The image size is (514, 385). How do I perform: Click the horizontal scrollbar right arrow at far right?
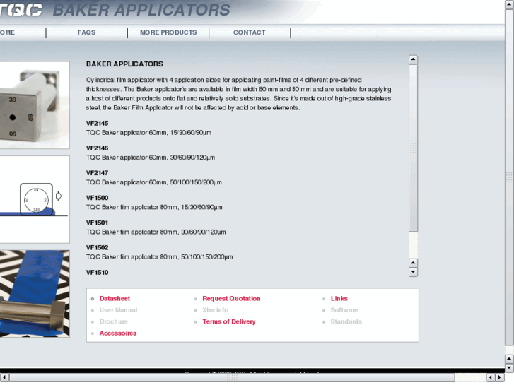pyautogui.click(x=499, y=377)
